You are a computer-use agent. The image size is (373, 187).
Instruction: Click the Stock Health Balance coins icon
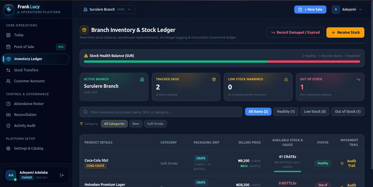pyautogui.click(x=86, y=56)
